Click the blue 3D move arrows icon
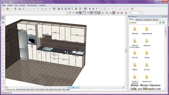 (x=93, y=9)
